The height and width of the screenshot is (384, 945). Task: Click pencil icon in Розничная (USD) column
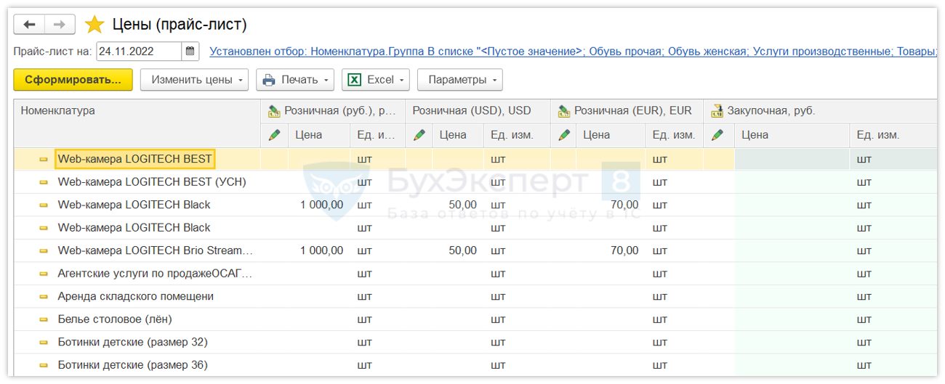coord(419,135)
